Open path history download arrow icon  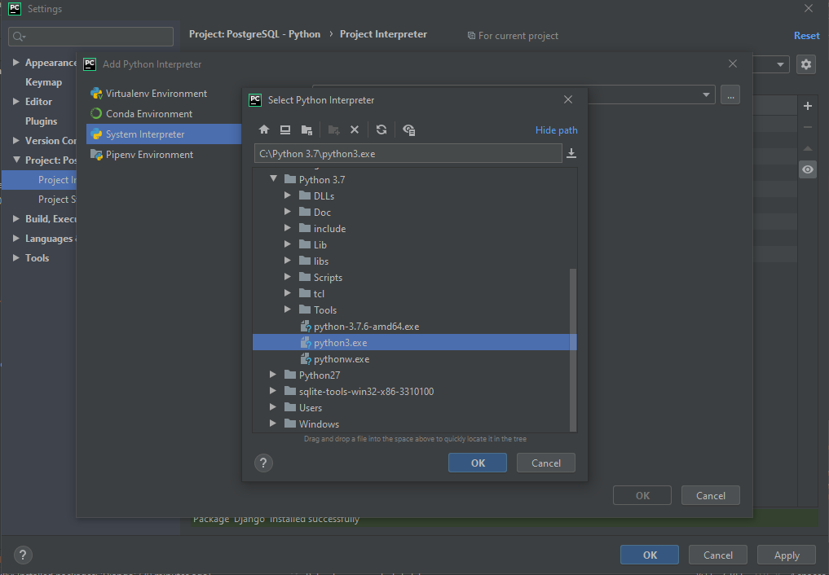[571, 153]
